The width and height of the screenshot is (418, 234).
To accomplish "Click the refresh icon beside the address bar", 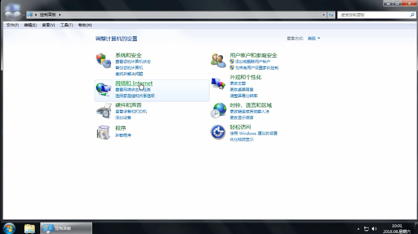I will (331, 15).
